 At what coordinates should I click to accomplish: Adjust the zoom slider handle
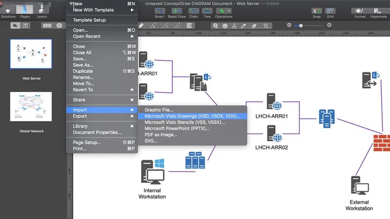[301, 26]
